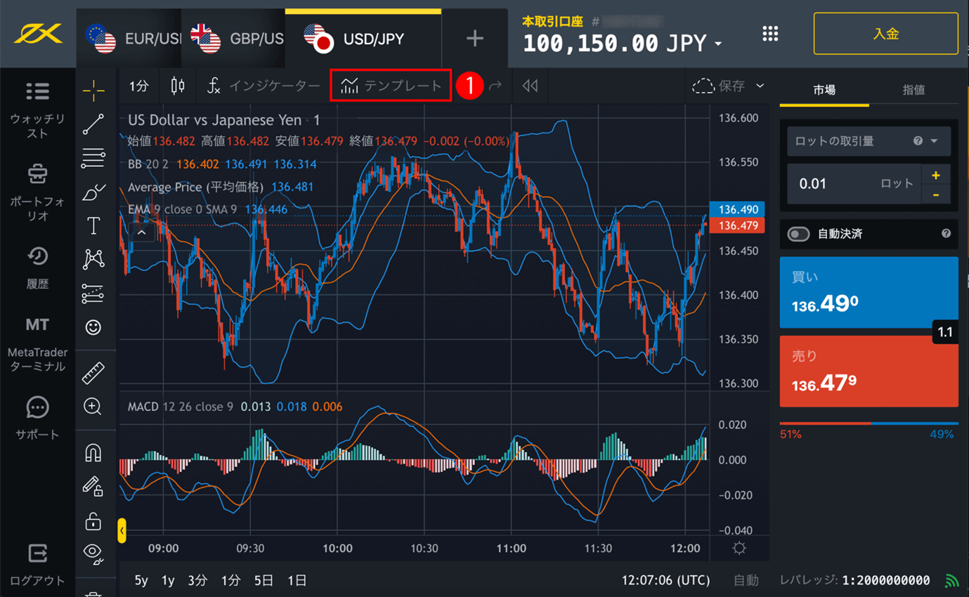The height and width of the screenshot is (597, 969).
Task: Open Support (サポート) chat
Action: click(37, 419)
